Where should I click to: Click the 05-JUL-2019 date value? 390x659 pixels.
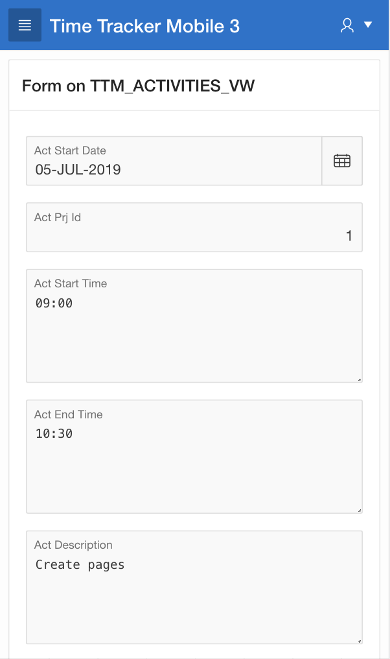click(78, 170)
